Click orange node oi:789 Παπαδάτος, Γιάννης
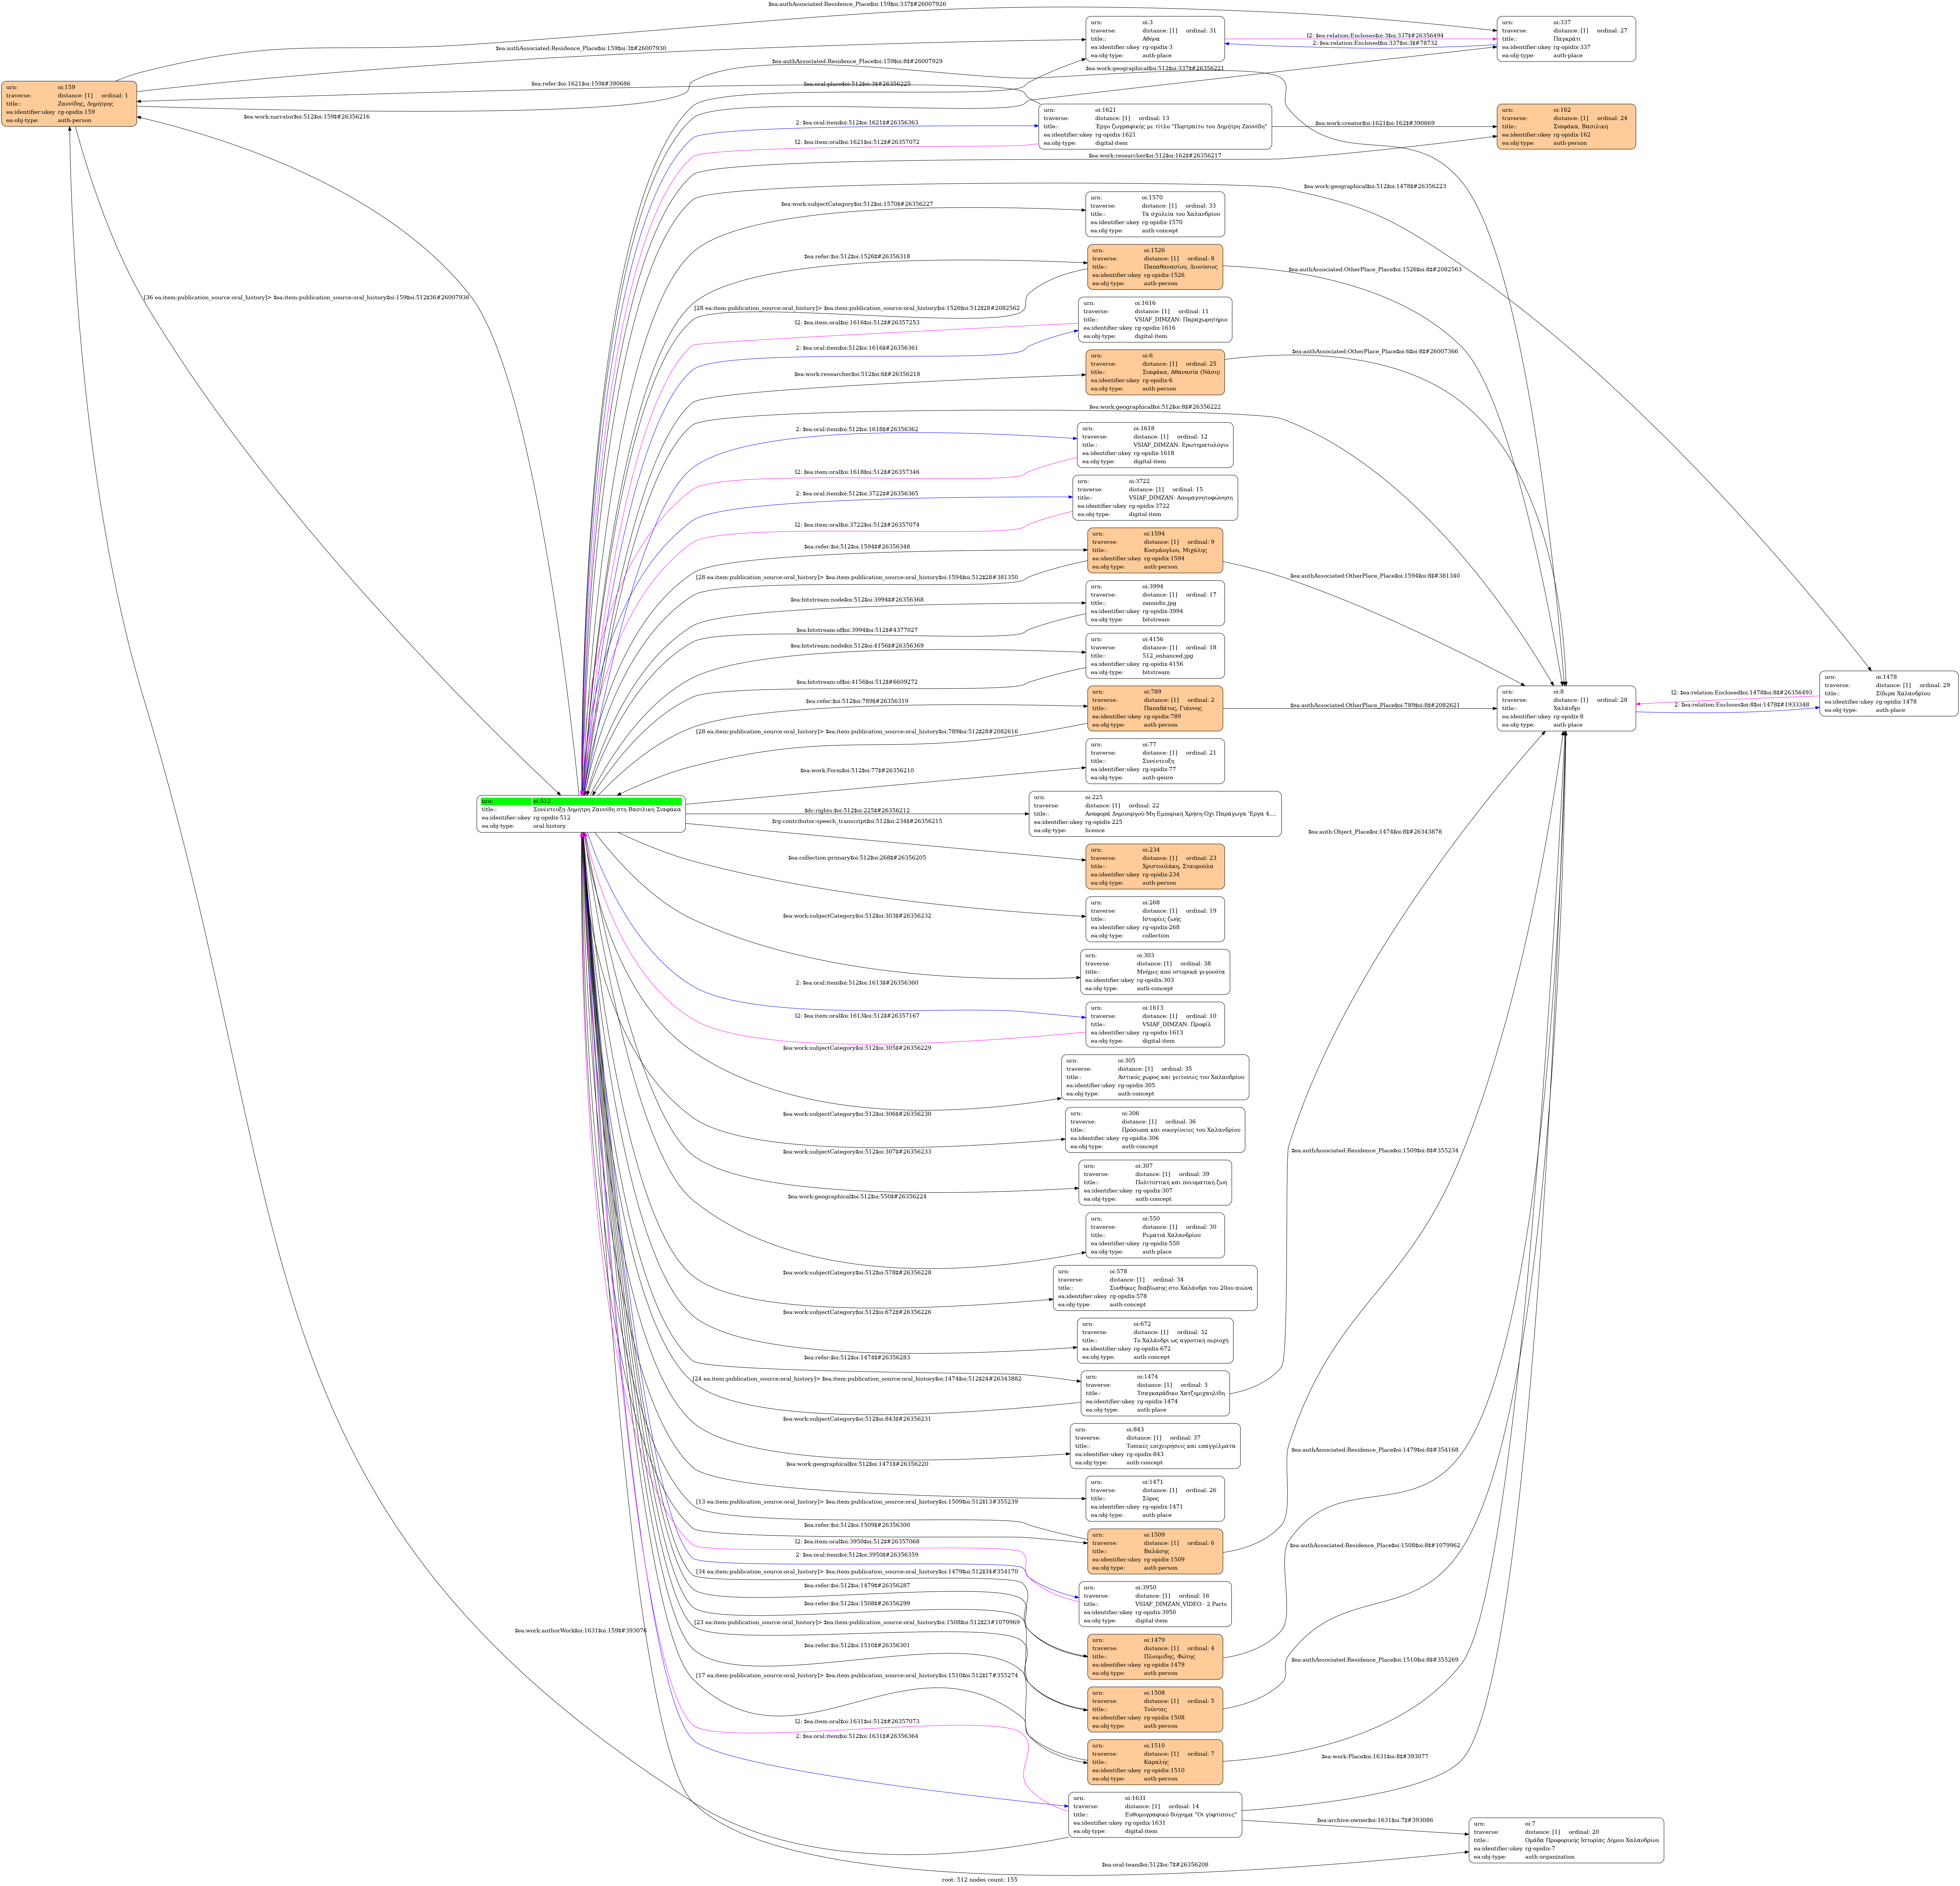 tap(1155, 708)
